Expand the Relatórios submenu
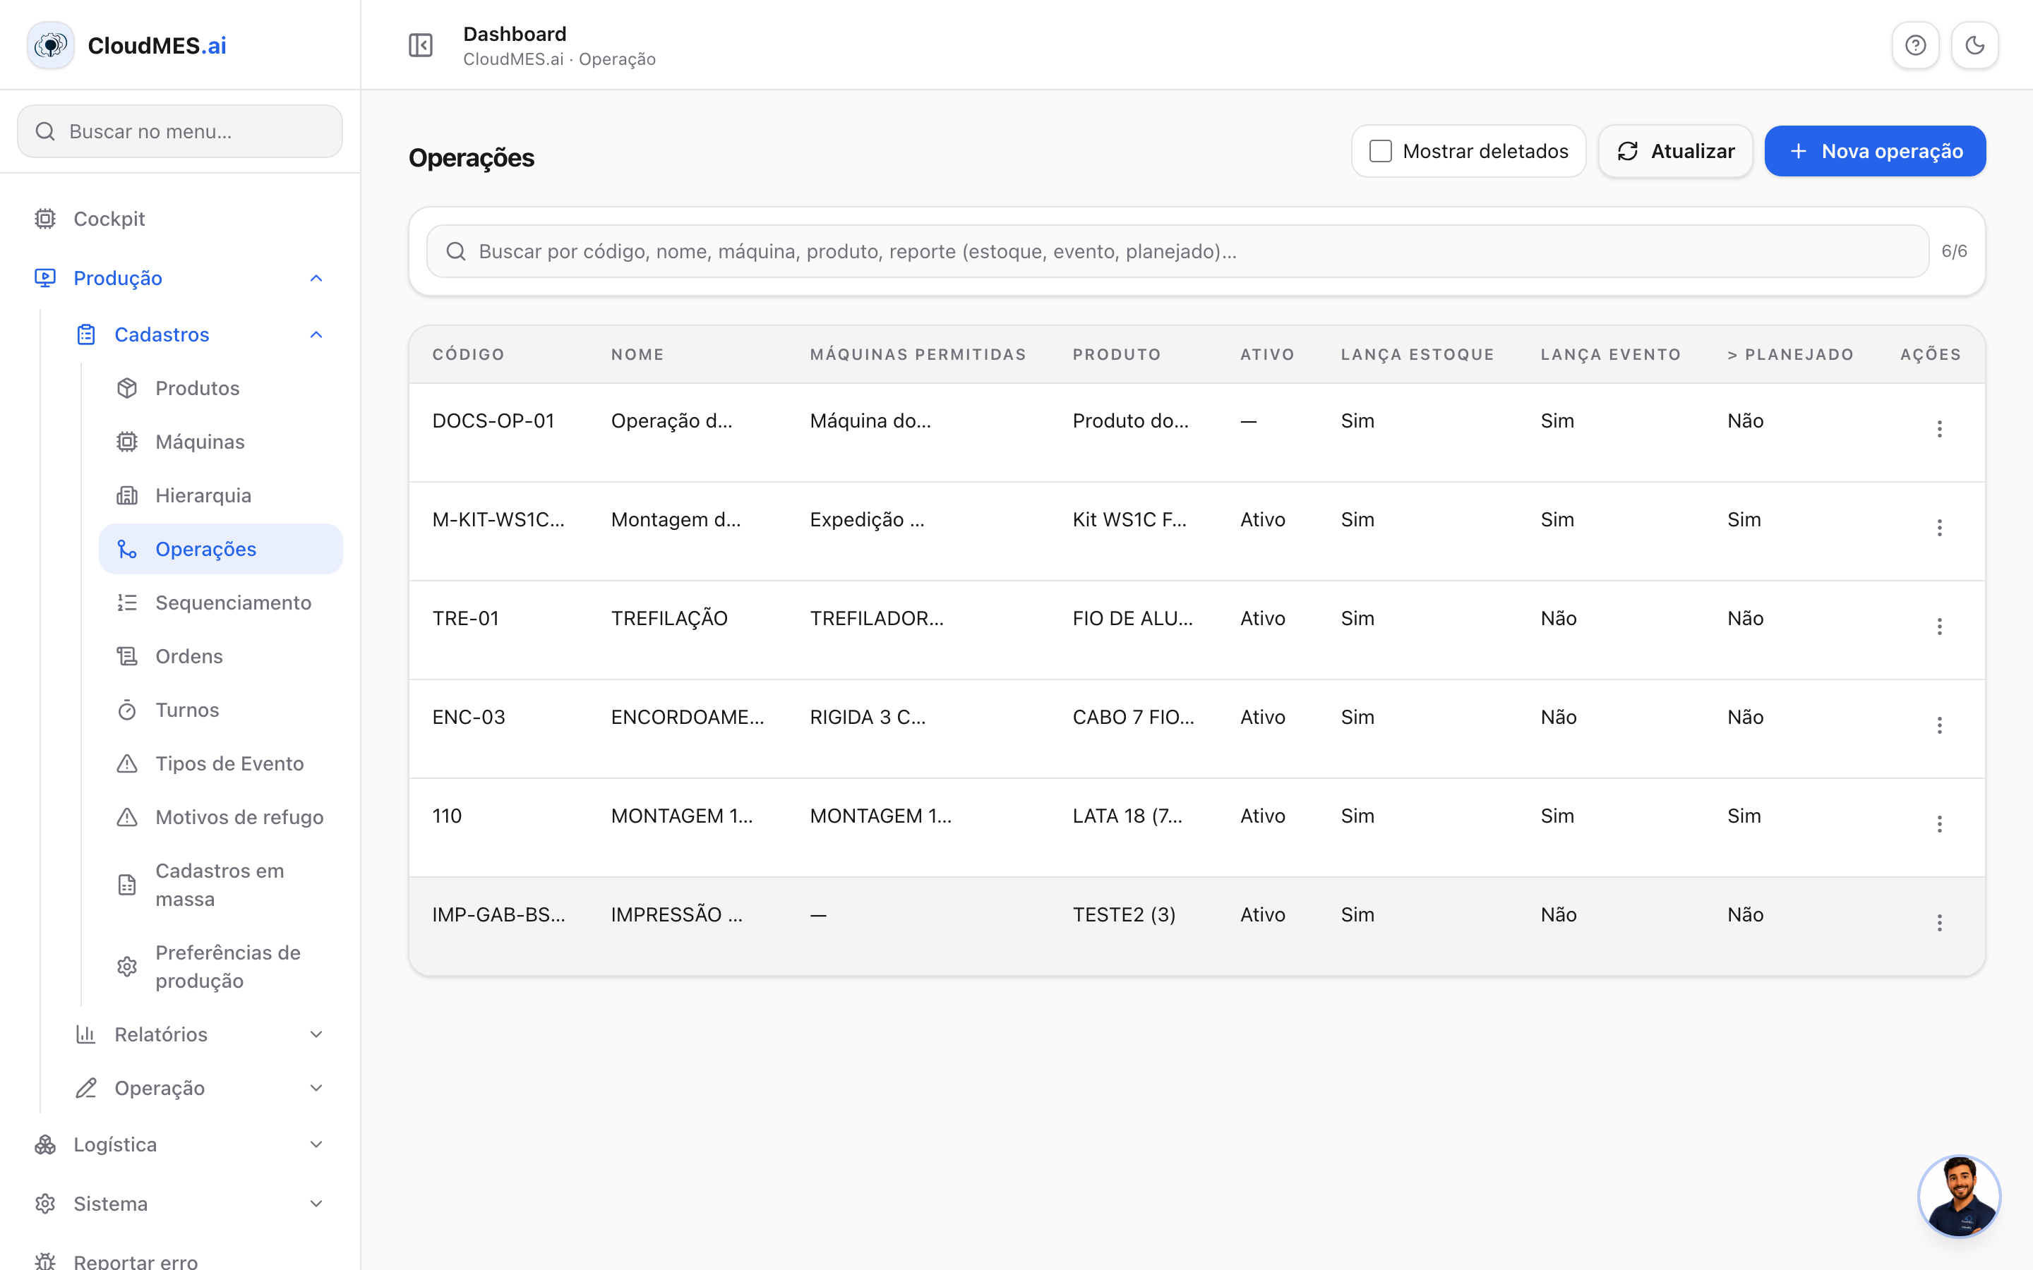2033x1270 pixels. pyautogui.click(x=316, y=1035)
